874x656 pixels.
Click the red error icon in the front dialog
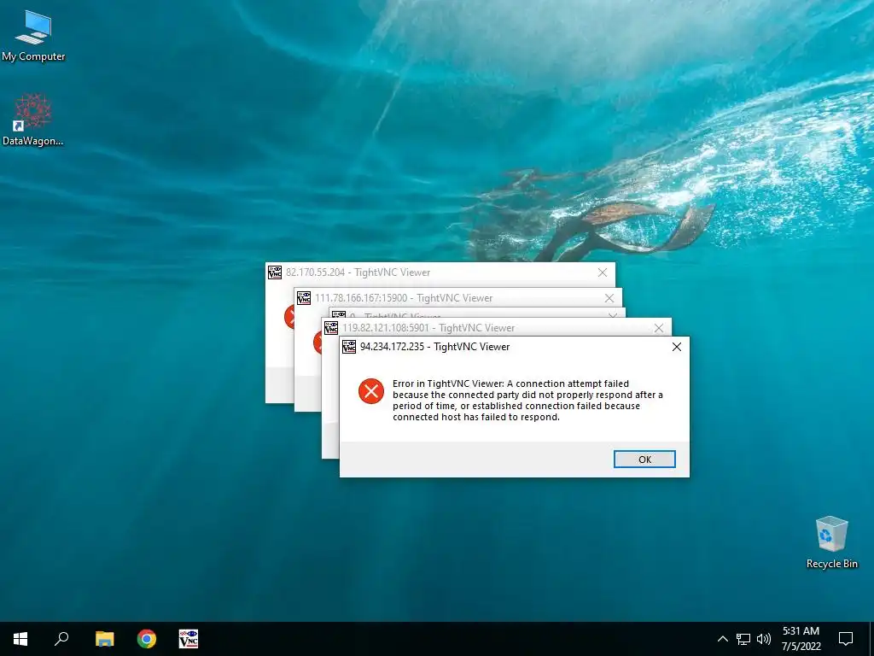pyautogui.click(x=371, y=391)
